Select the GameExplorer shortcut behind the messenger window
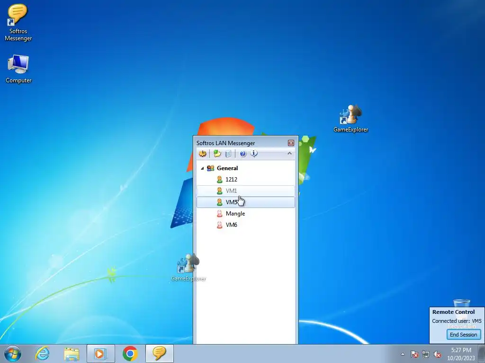 click(x=189, y=268)
